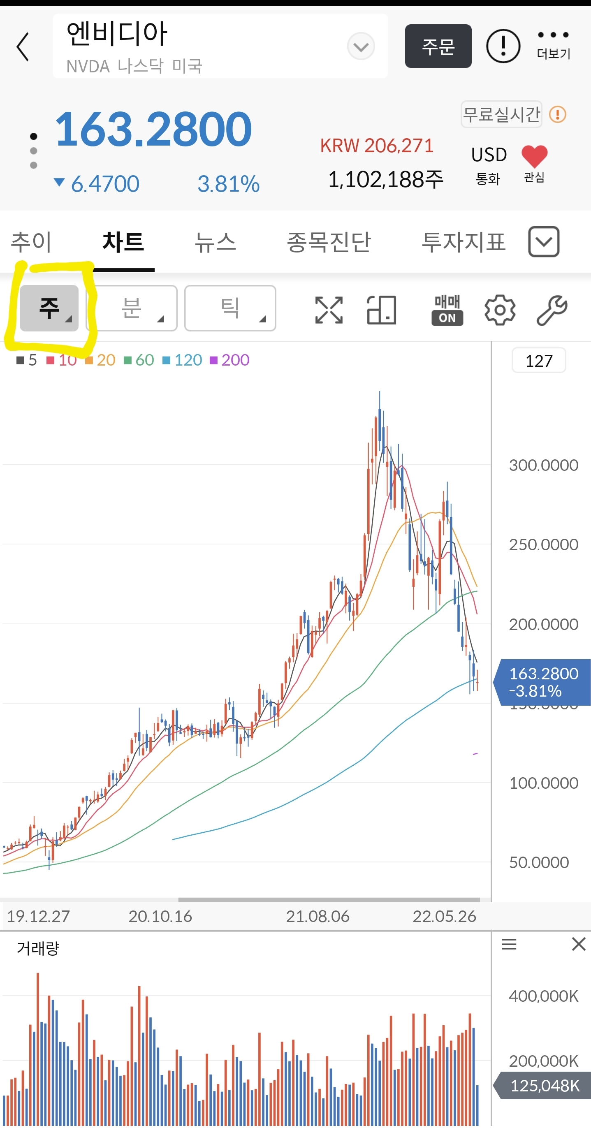591x1128 pixels.
Task: Tap the KRW 206,271 converted price
Action: point(376,146)
